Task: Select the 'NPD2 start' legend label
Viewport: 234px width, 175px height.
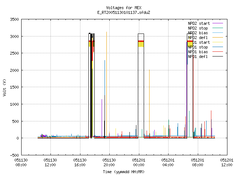Action: [199, 23]
